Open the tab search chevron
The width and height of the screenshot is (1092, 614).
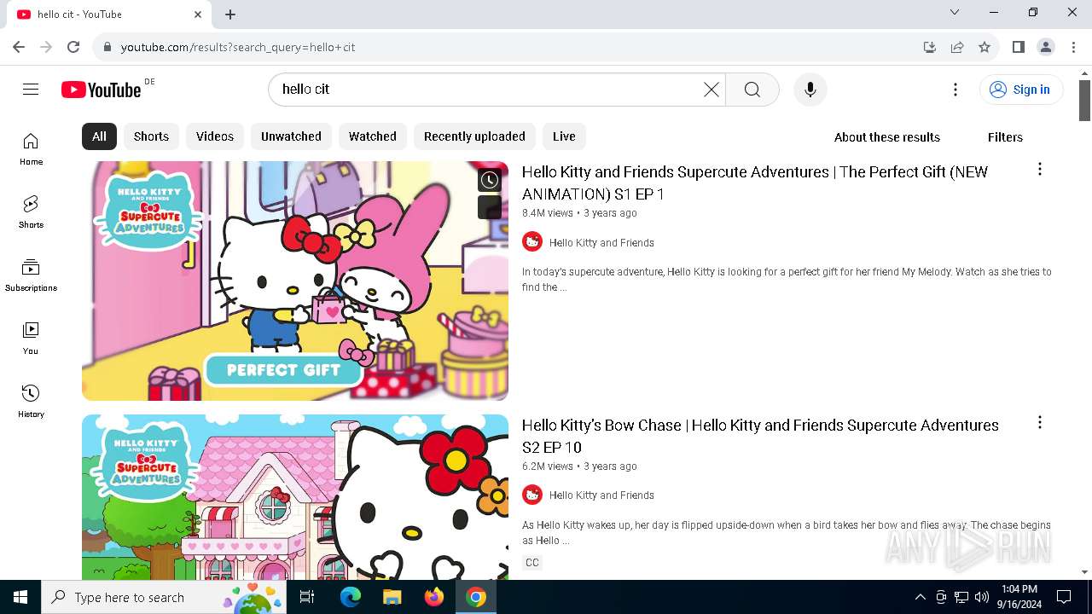coord(955,12)
